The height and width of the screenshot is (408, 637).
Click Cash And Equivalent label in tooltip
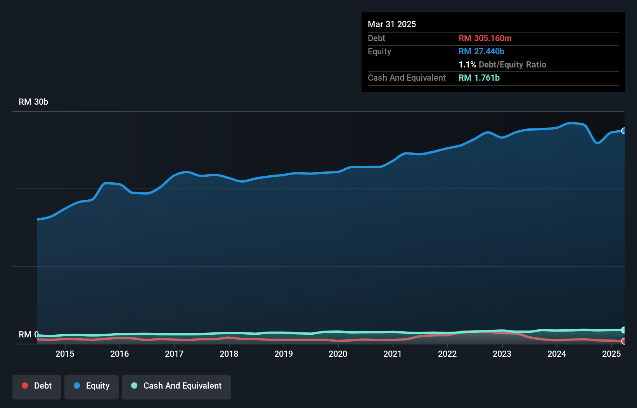407,78
